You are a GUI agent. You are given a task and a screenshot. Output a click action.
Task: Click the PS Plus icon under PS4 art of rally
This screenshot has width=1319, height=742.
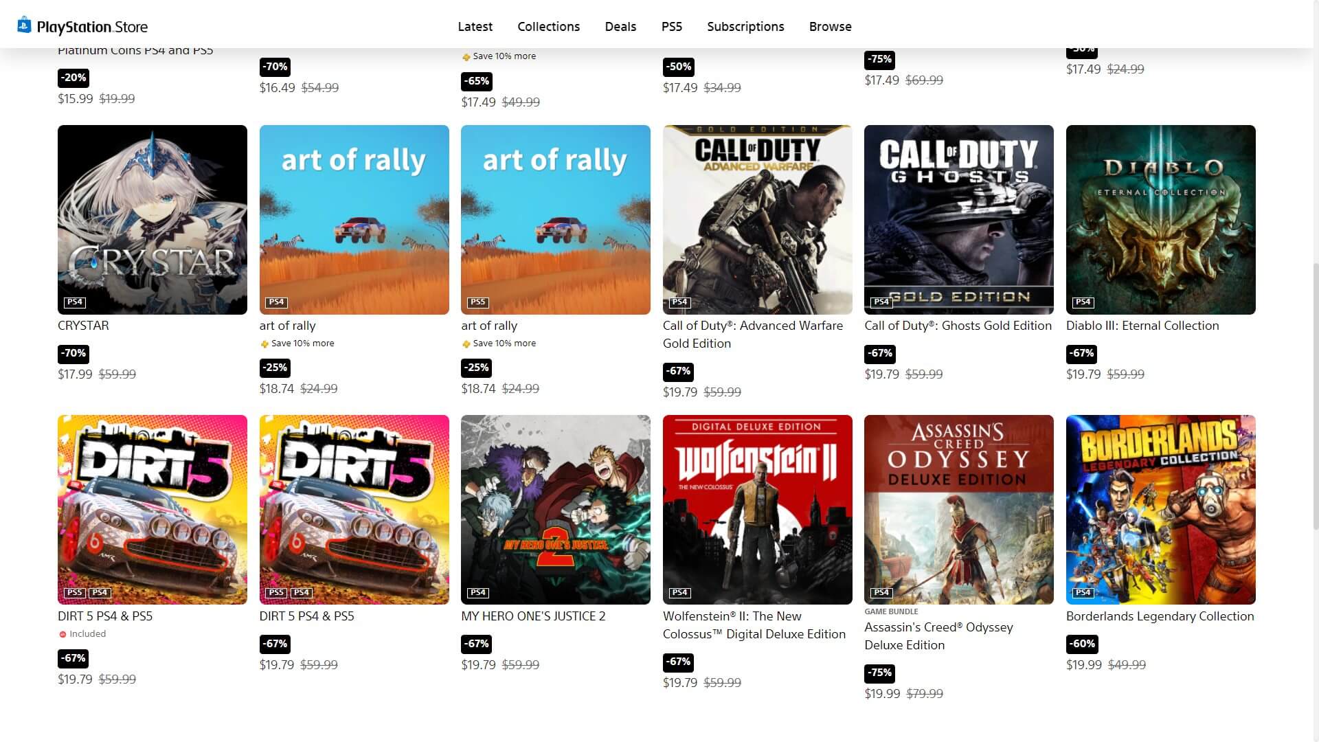tap(264, 344)
